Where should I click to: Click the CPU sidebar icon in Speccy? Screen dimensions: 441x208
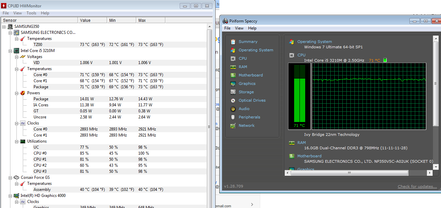[233, 58]
